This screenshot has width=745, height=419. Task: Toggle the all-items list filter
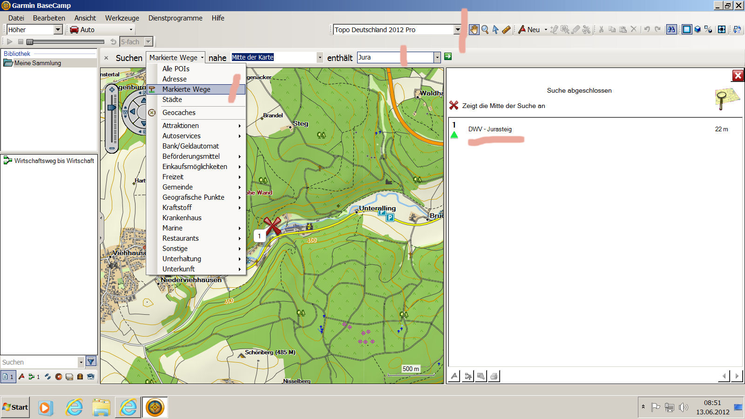pyautogui.click(x=8, y=377)
